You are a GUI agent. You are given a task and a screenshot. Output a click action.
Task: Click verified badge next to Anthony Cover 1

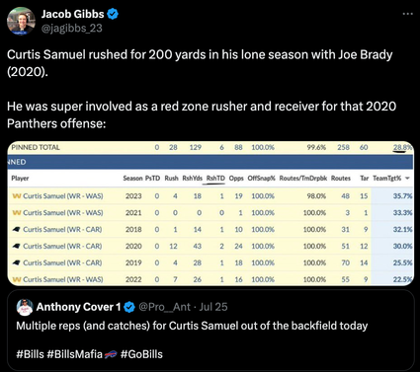[x=129, y=307]
